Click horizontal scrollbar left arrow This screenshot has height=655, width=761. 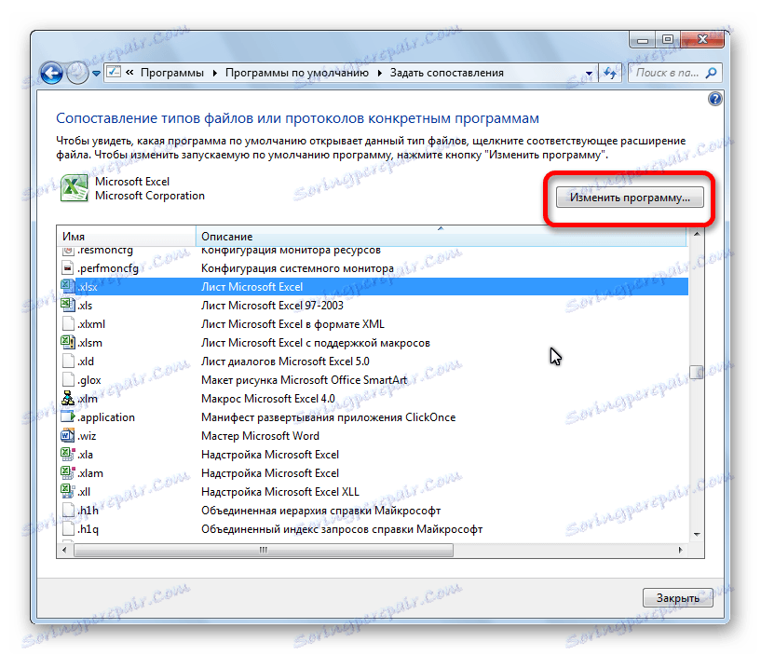point(64,550)
